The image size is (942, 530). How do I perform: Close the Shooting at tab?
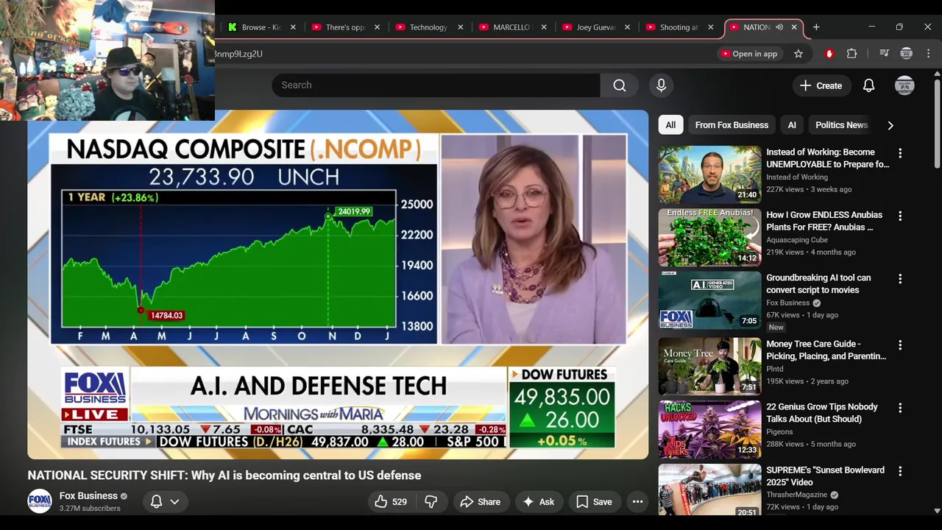click(x=710, y=27)
